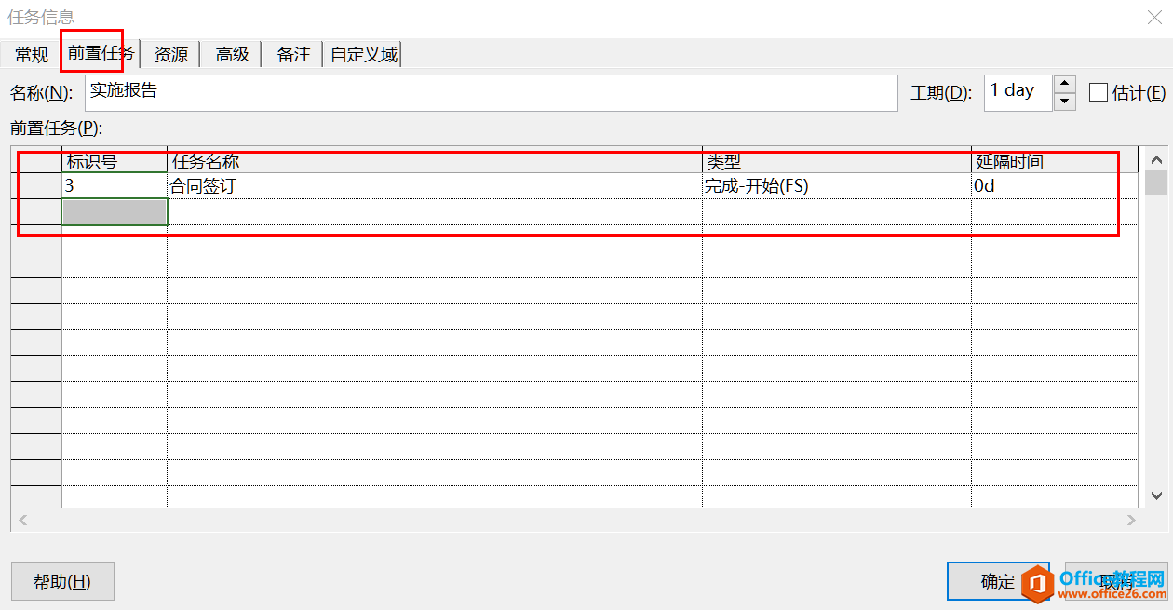The image size is (1173, 610).
Task: Close the 任务信息 dialog with X
Action: point(1154,17)
